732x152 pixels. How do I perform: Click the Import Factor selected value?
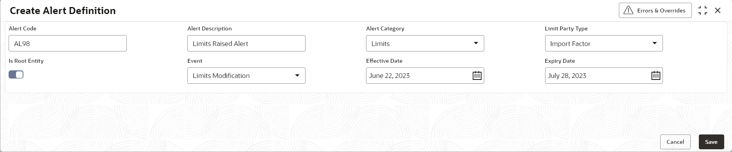570,44
